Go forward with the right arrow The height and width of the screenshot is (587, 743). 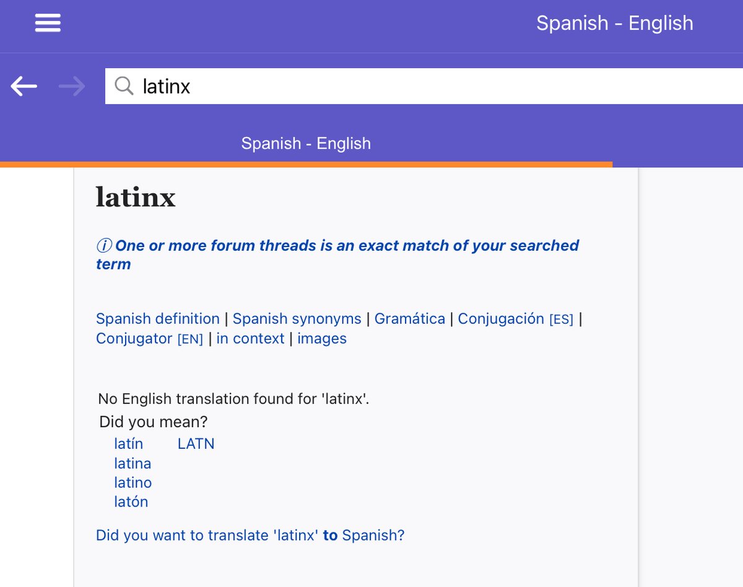(x=72, y=86)
